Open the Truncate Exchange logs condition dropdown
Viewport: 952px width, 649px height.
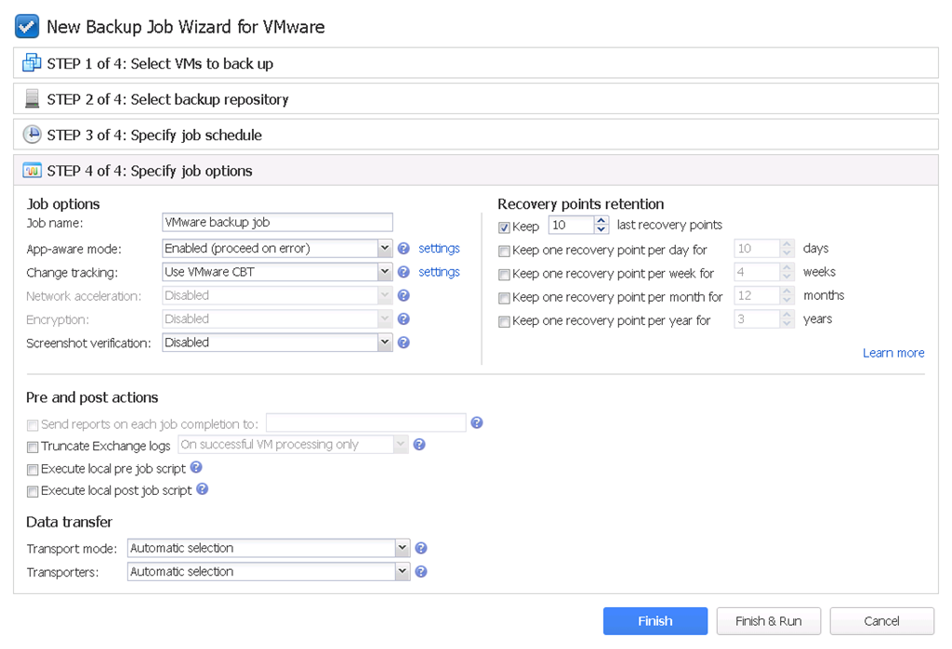pyautogui.click(x=401, y=445)
